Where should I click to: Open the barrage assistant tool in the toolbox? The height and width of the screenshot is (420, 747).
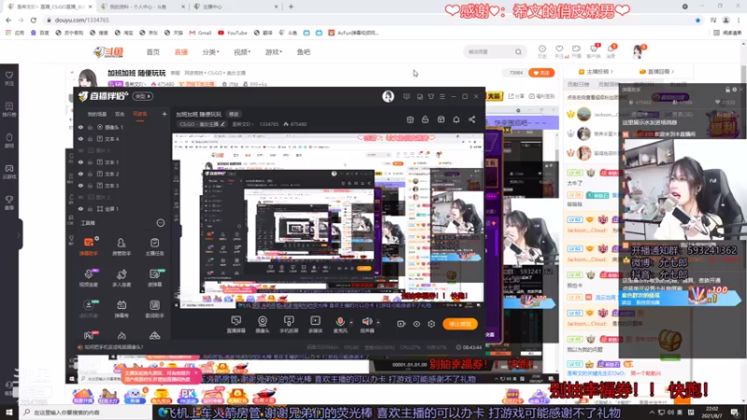pyautogui.click(x=89, y=246)
